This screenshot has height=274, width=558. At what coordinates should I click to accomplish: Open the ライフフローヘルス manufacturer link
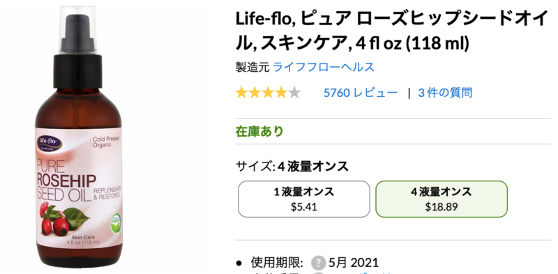pyautogui.click(x=324, y=67)
